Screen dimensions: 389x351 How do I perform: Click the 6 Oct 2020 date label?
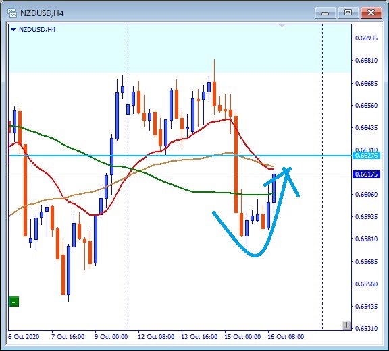(x=24, y=337)
